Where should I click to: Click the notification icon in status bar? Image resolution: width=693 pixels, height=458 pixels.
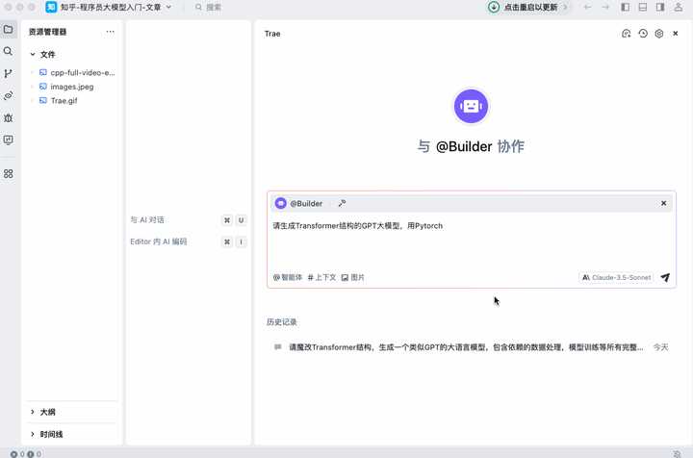pos(677,454)
